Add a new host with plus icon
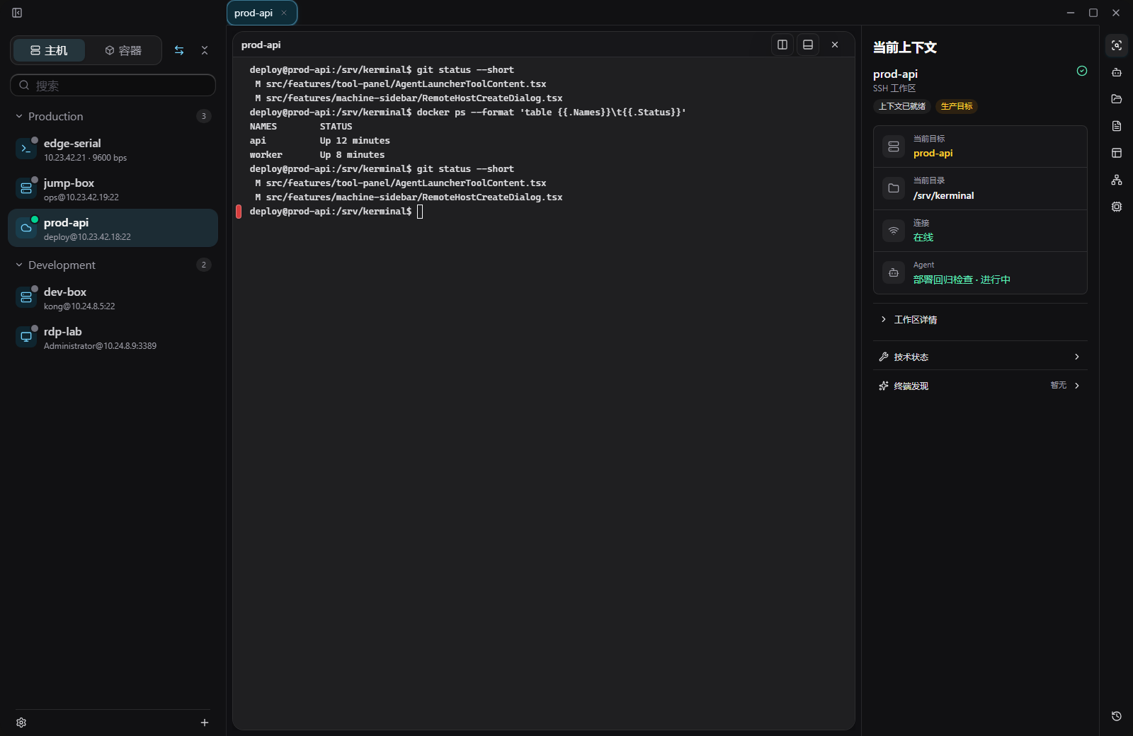 205,723
